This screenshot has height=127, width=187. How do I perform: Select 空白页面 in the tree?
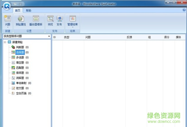21,93
